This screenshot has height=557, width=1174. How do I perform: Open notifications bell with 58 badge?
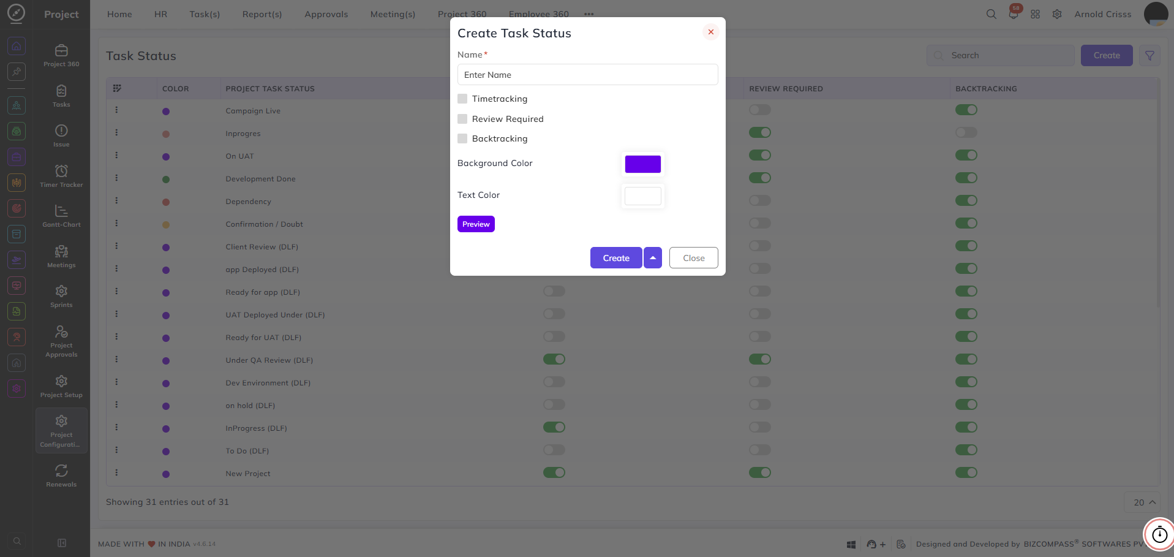[x=1014, y=14]
